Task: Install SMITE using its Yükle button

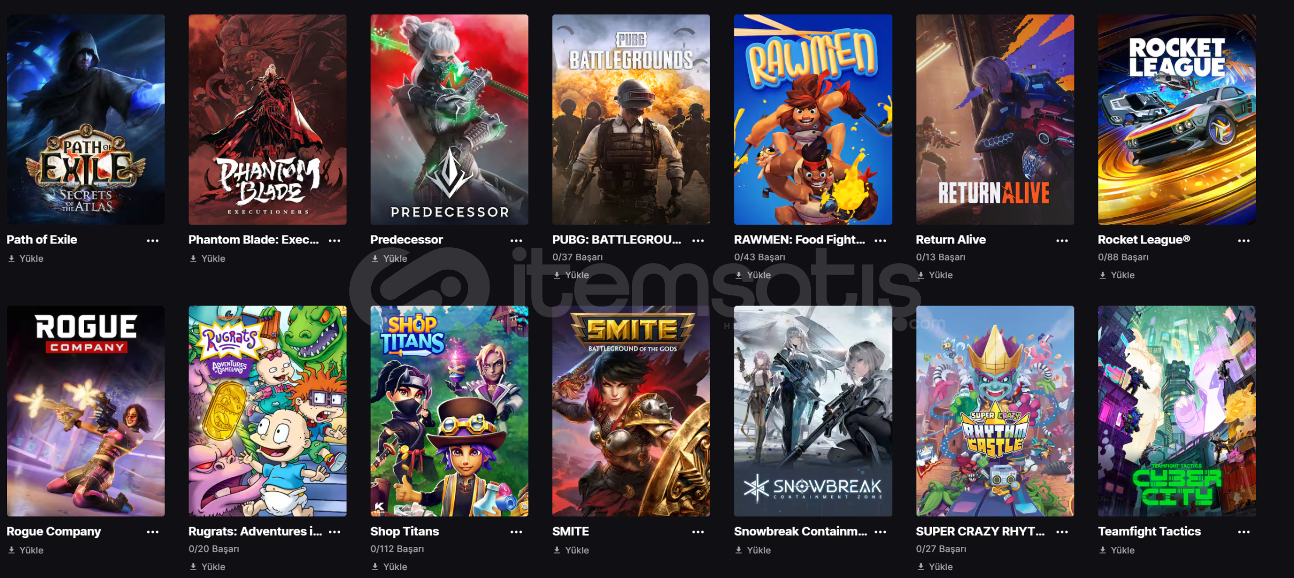Action: 571,550
